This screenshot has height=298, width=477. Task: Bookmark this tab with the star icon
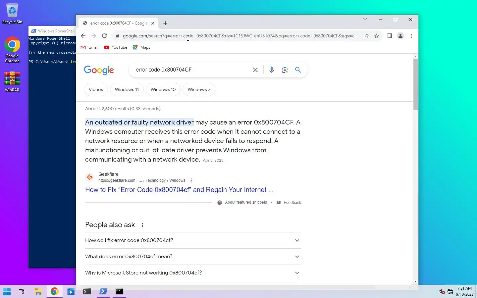[x=377, y=36]
